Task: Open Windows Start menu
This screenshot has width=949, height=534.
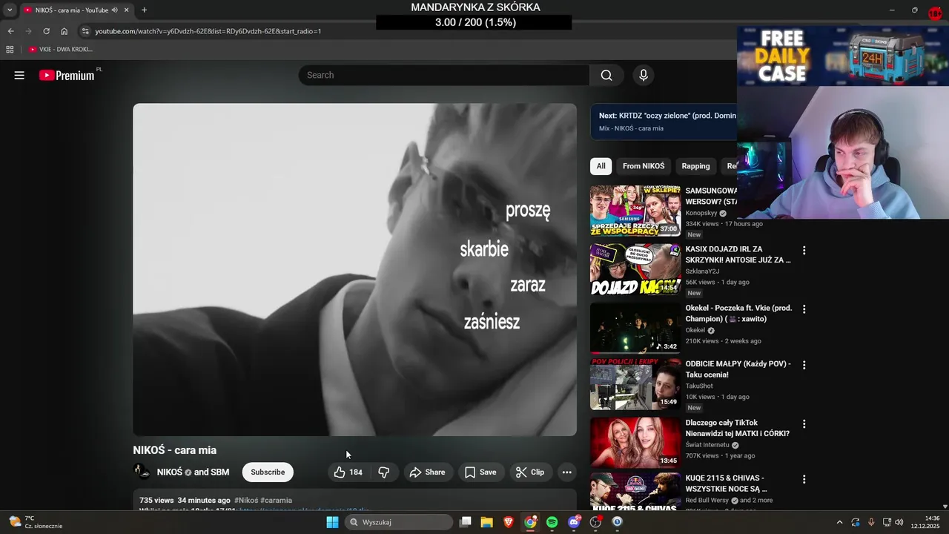Action: [332, 522]
